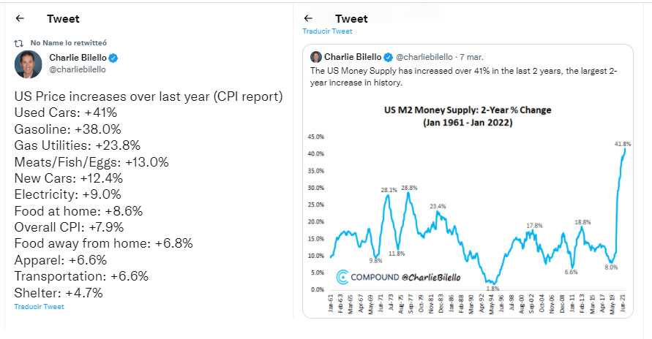Click the back arrow above the CPI tweet
This screenshot has width=652, height=339.
pyautogui.click(x=20, y=19)
